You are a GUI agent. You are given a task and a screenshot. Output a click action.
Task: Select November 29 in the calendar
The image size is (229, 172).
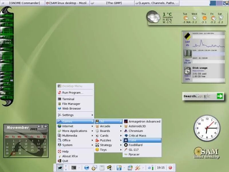click(x=13, y=153)
